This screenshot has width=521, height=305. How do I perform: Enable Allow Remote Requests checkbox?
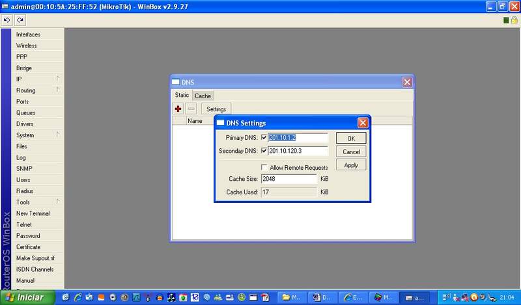click(264, 168)
